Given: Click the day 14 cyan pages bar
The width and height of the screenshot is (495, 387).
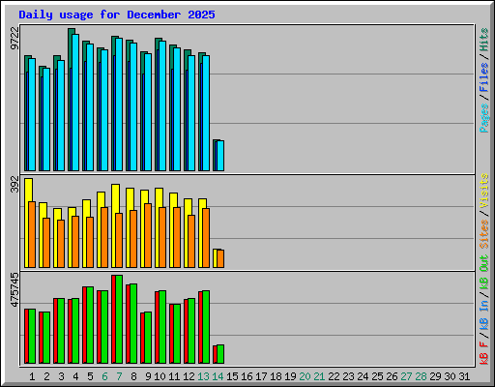Looking at the screenshot, I should [220, 156].
